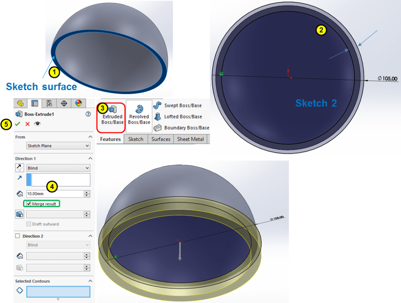Select the Boundary Boss/Base tool
The width and height of the screenshot is (401, 303).
(182, 128)
